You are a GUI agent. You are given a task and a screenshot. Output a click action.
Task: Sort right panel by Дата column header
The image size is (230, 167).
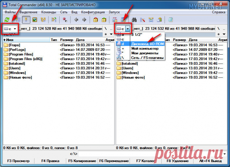click(202, 40)
